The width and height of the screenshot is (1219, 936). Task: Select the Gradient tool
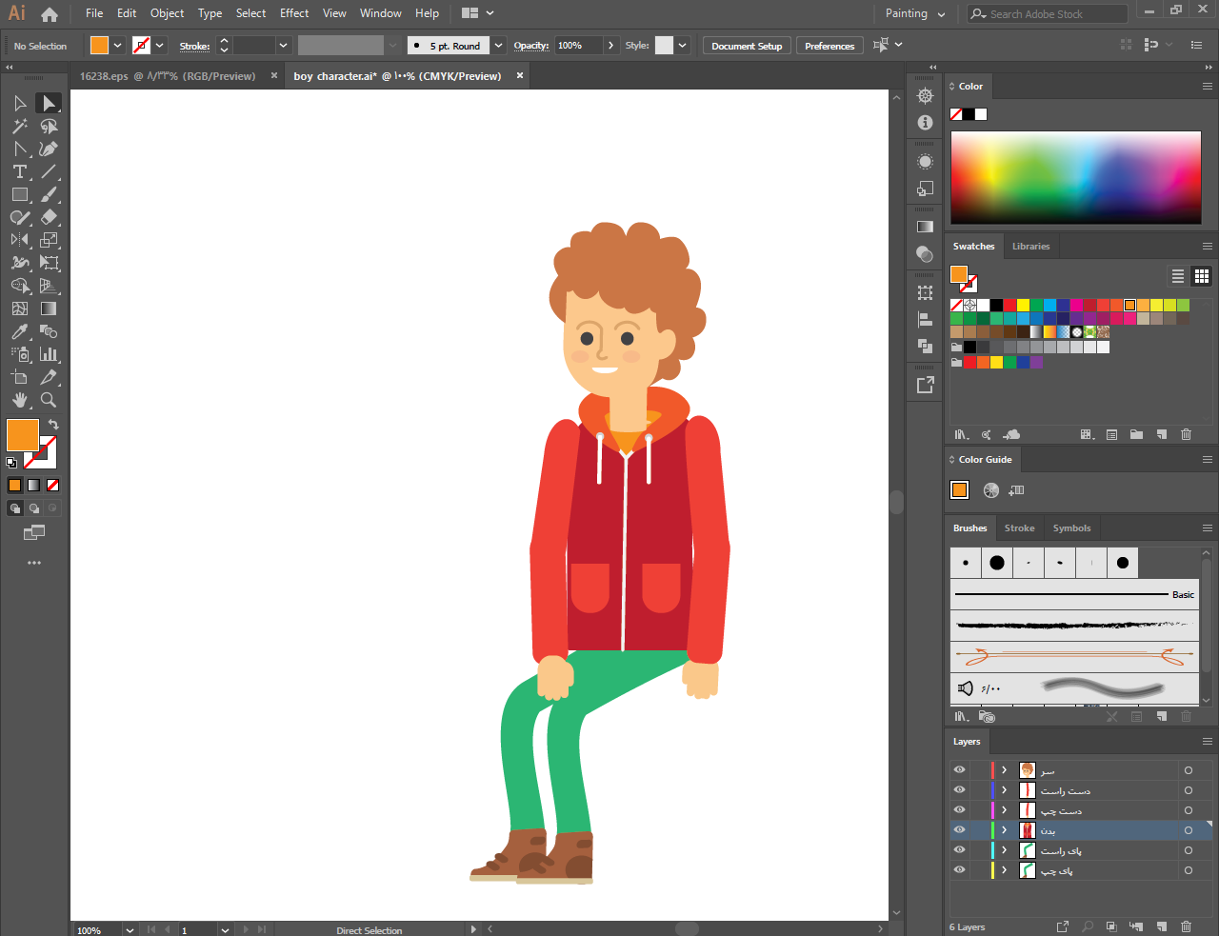click(x=49, y=309)
